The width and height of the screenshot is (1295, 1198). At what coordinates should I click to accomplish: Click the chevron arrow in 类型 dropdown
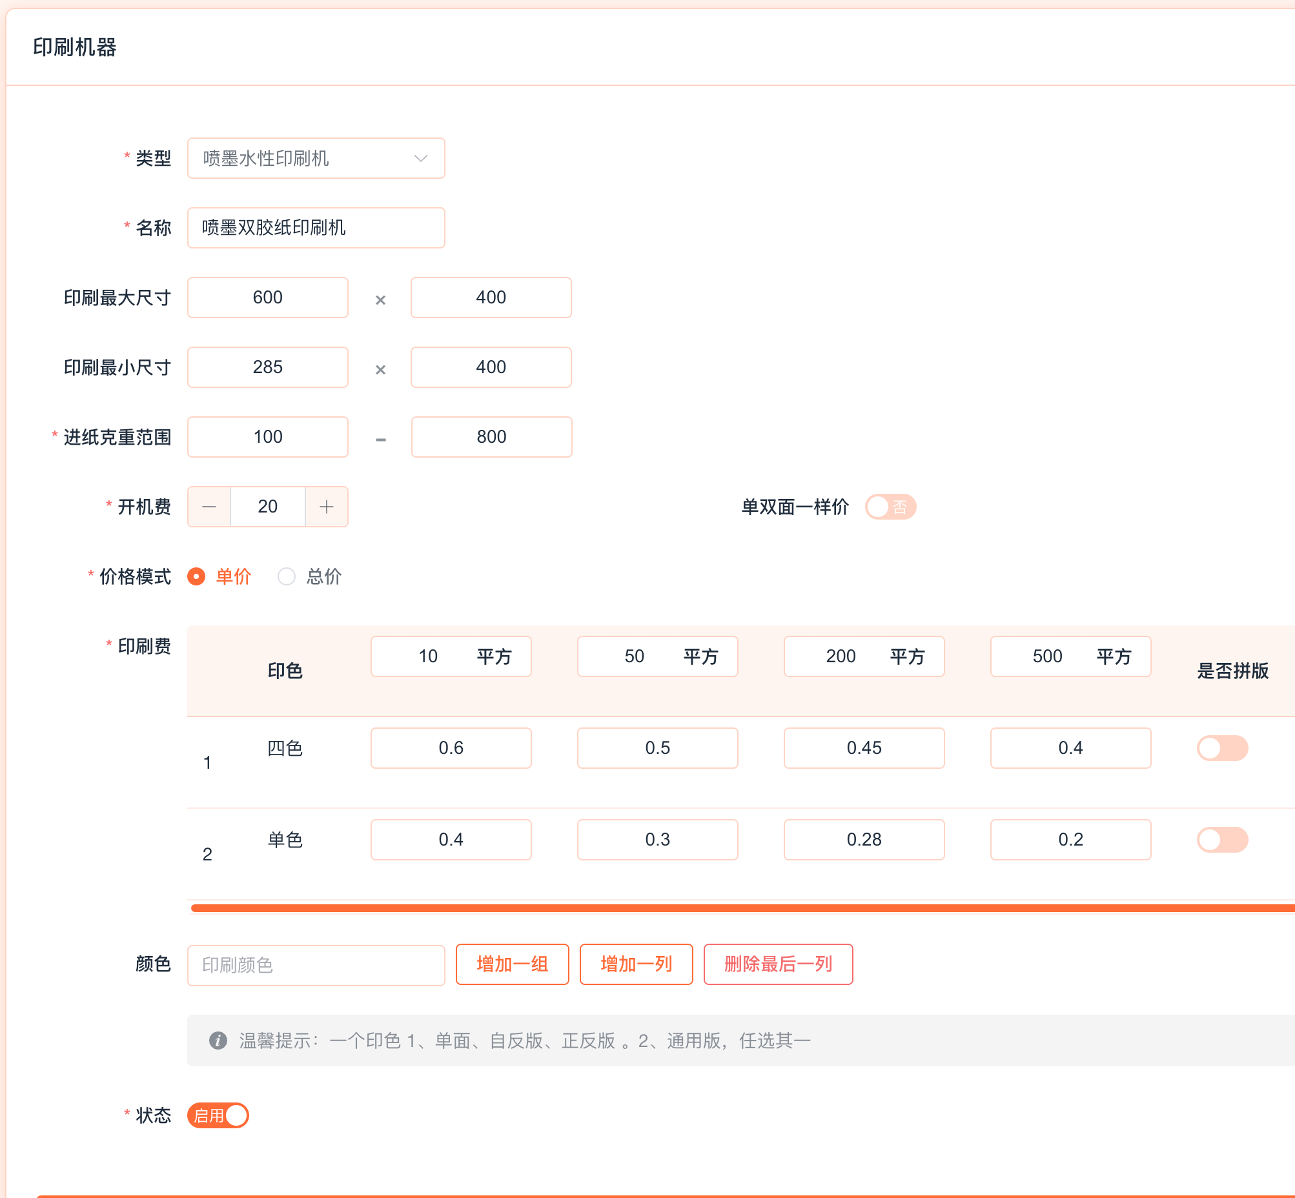(x=421, y=158)
